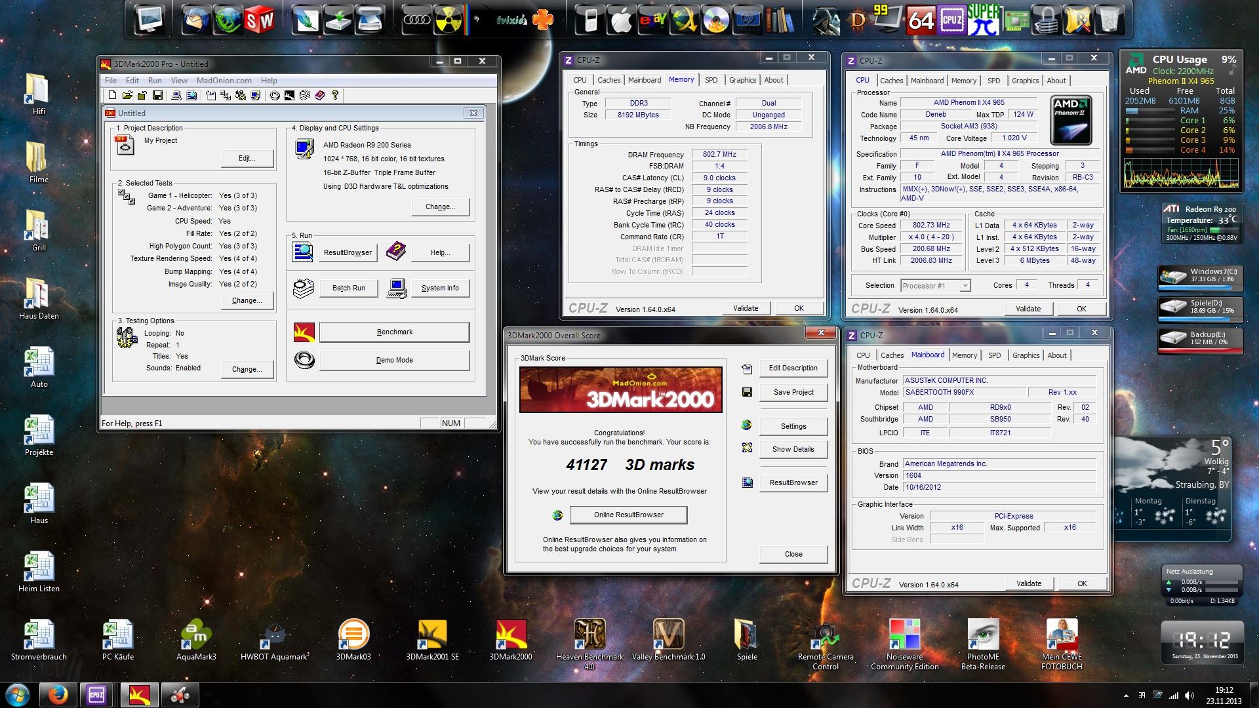
Task: Click the purple Help book toolbar icon
Action: (x=319, y=95)
